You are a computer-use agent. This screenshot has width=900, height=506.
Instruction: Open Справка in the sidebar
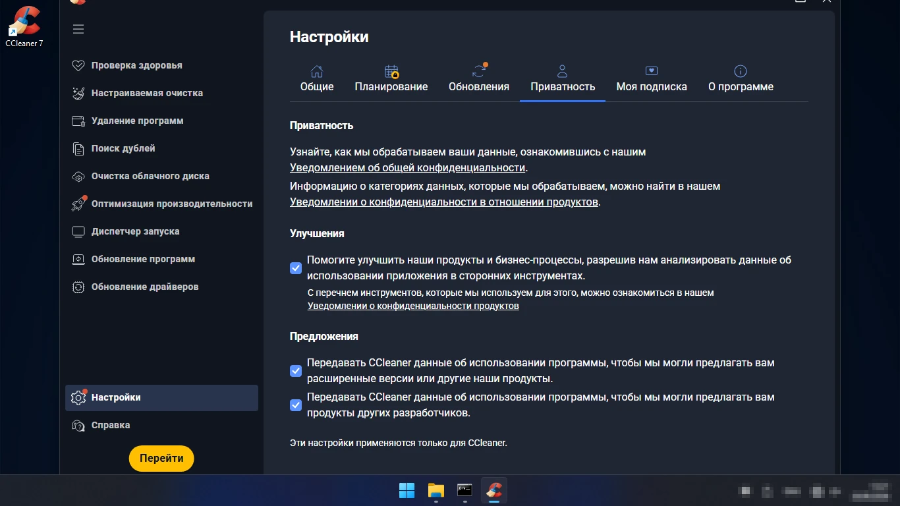[161, 425]
